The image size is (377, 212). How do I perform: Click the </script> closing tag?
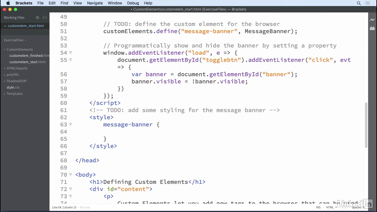105,103
